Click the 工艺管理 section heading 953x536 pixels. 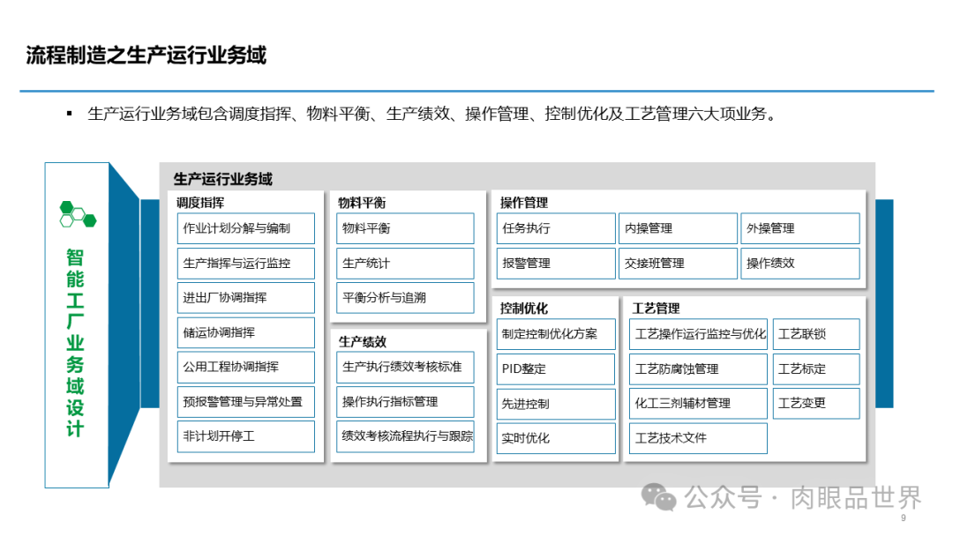[x=656, y=309]
